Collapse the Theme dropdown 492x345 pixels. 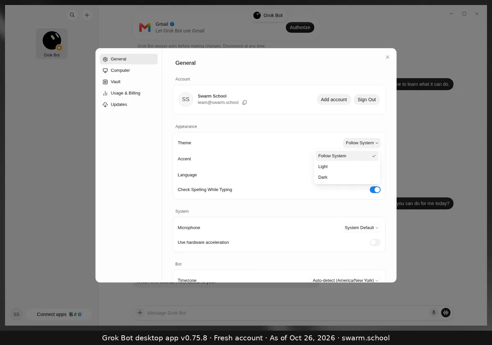tap(362, 143)
